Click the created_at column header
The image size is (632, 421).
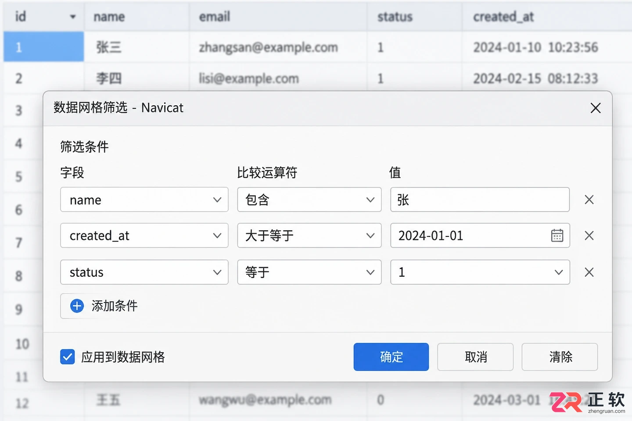(547, 17)
